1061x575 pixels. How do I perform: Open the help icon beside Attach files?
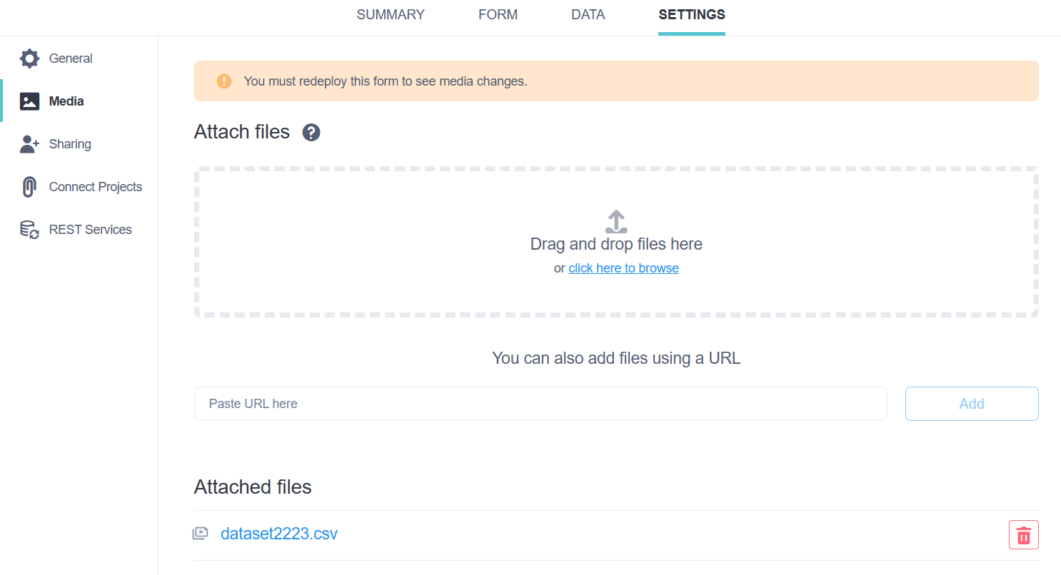(311, 132)
